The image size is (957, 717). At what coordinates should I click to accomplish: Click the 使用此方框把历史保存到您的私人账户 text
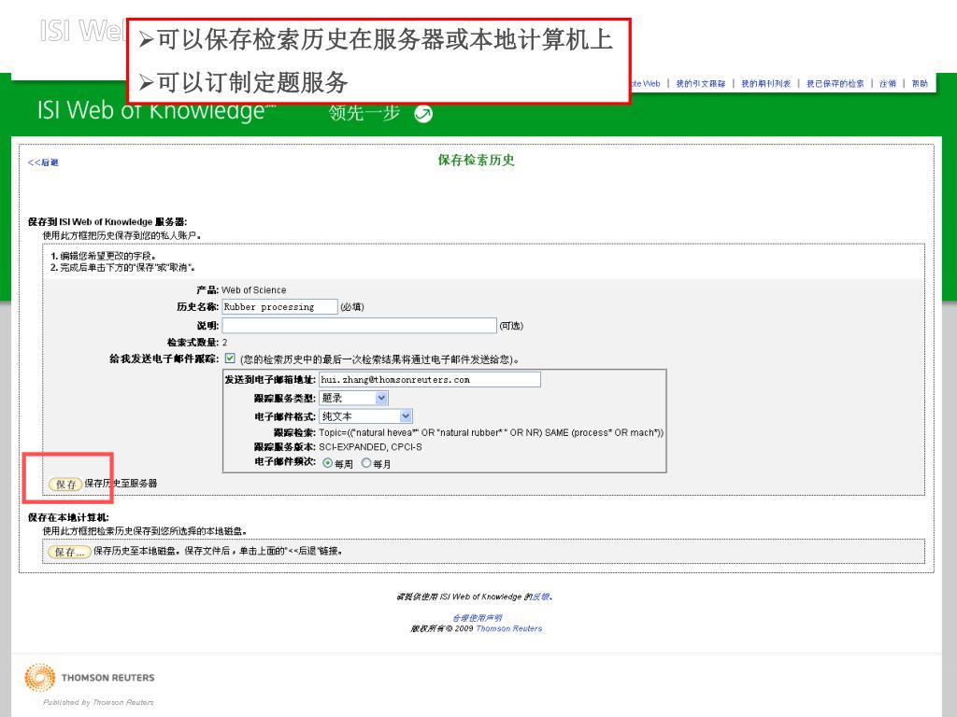(122, 235)
